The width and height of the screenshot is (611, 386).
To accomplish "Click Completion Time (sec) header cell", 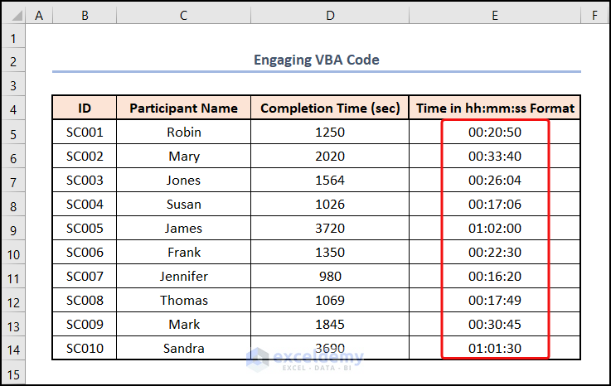I will coord(330,109).
